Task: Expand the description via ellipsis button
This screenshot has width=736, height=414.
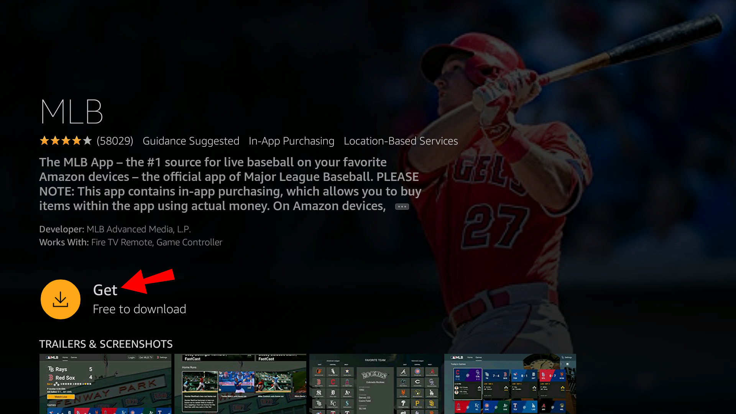Action: [402, 207]
